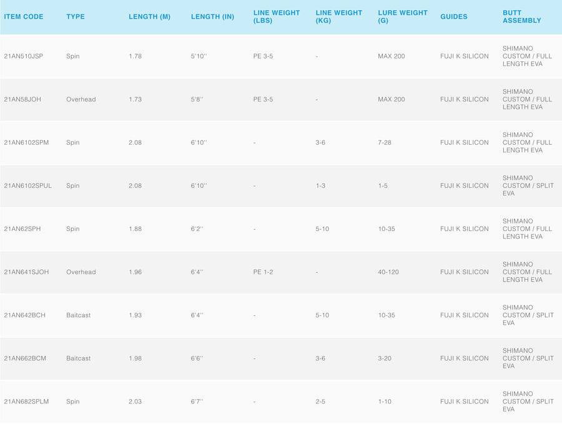
Task: Click item code 21AN6102SPUL
Action: pyautogui.click(x=28, y=185)
